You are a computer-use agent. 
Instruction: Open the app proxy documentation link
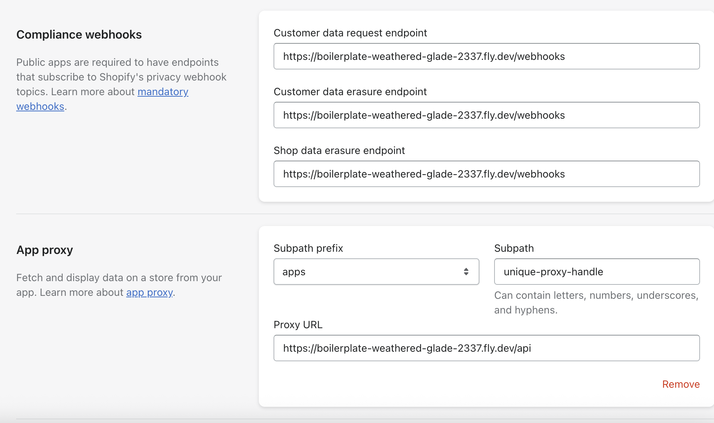pyautogui.click(x=149, y=293)
